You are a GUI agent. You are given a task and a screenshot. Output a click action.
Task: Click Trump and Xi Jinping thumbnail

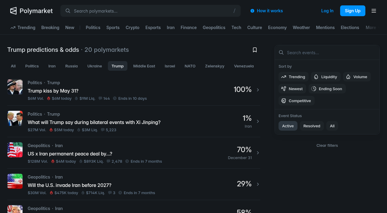15,118
